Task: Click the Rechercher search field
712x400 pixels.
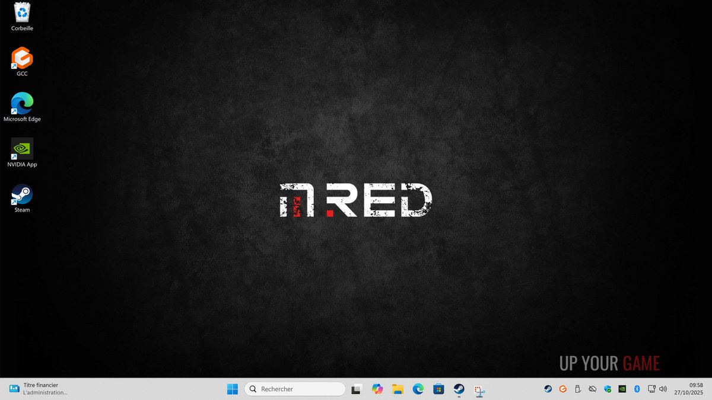Action: point(294,389)
